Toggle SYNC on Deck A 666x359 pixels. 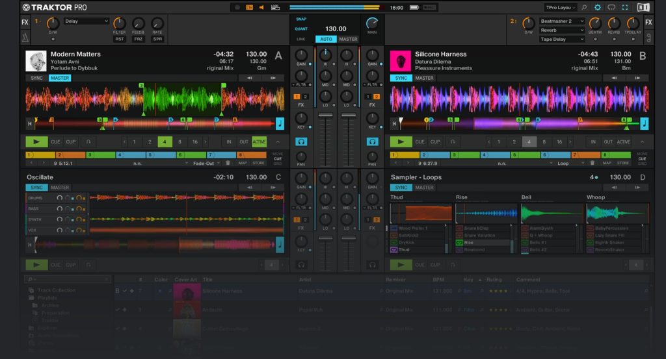[36, 78]
